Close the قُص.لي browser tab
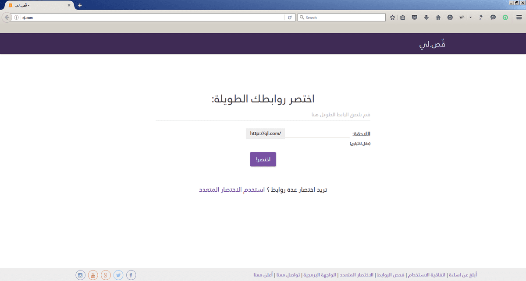The image size is (526, 281). click(x=69, y=5)
